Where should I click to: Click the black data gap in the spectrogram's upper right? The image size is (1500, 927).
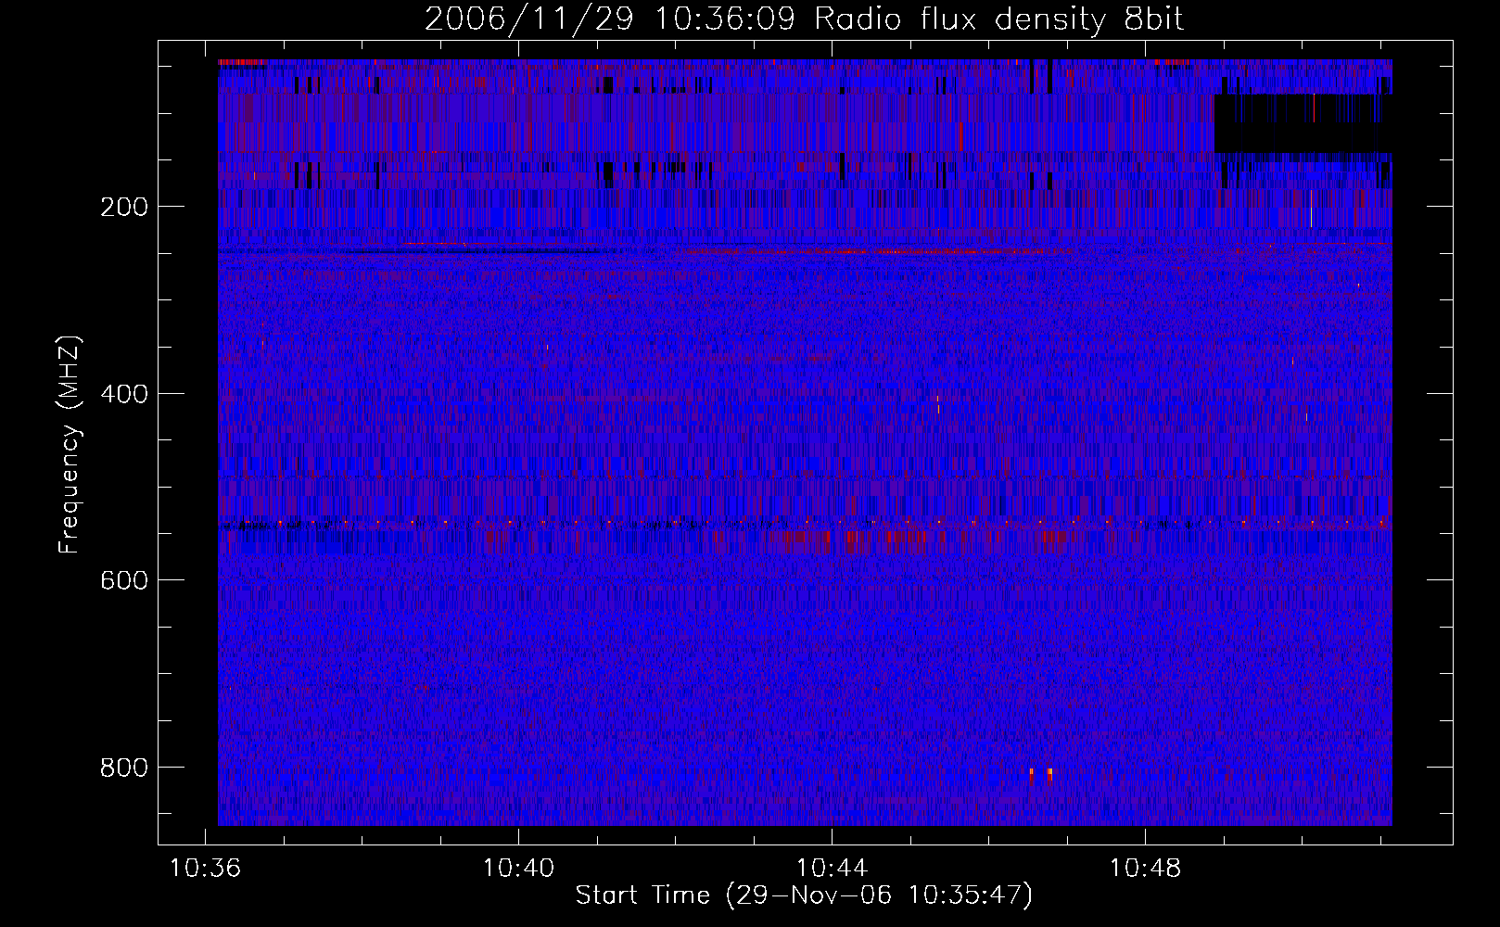(1303, 123)
